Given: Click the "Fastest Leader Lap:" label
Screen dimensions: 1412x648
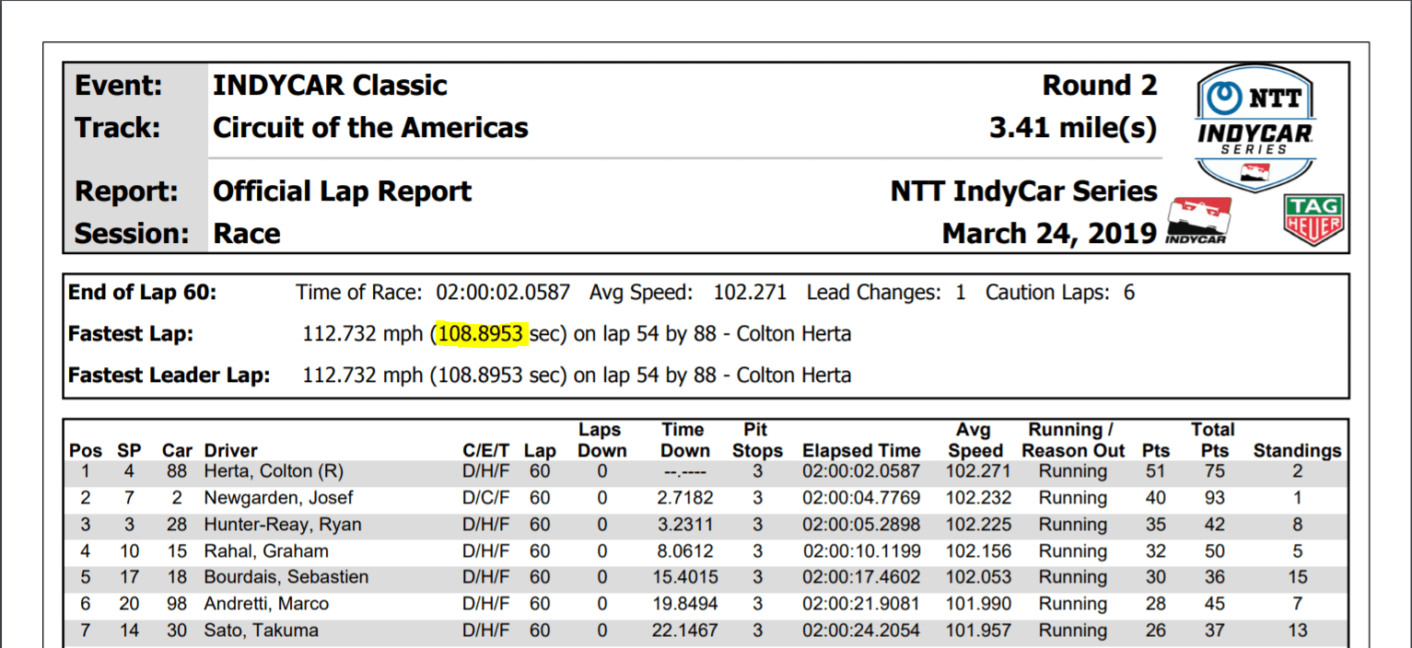Looking at the screenshot, I should (x=169, y=376).
